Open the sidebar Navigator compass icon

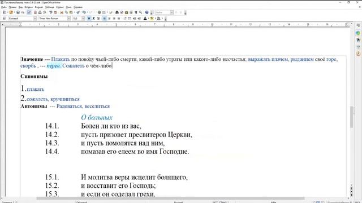coord(358,54)
